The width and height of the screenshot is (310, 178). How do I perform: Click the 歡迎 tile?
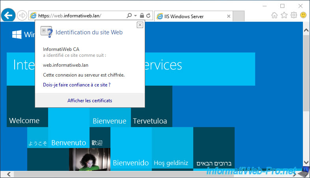100,138
